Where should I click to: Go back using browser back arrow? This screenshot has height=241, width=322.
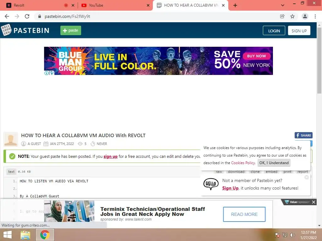coord(7,16)
